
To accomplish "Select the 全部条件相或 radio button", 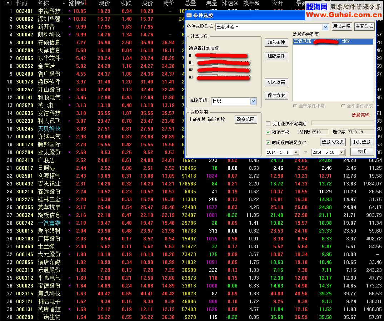I will 343,106.
